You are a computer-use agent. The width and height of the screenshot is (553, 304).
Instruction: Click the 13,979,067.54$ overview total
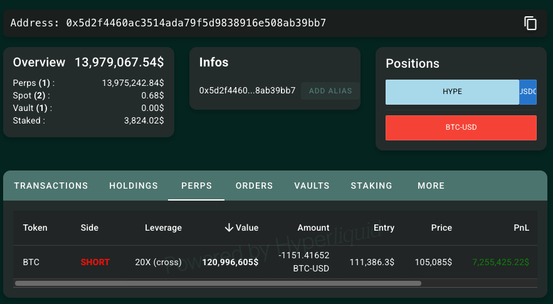click(119, 63)
